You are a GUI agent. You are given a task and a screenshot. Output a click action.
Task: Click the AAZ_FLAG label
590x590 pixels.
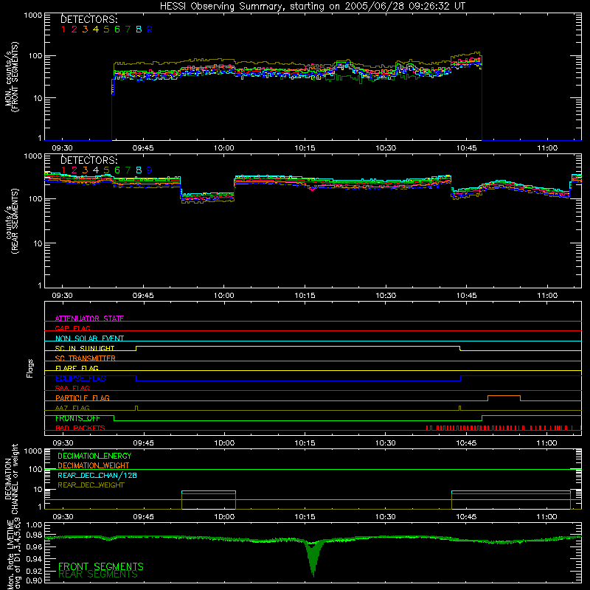pyautogui.click(x=72, y=408)
